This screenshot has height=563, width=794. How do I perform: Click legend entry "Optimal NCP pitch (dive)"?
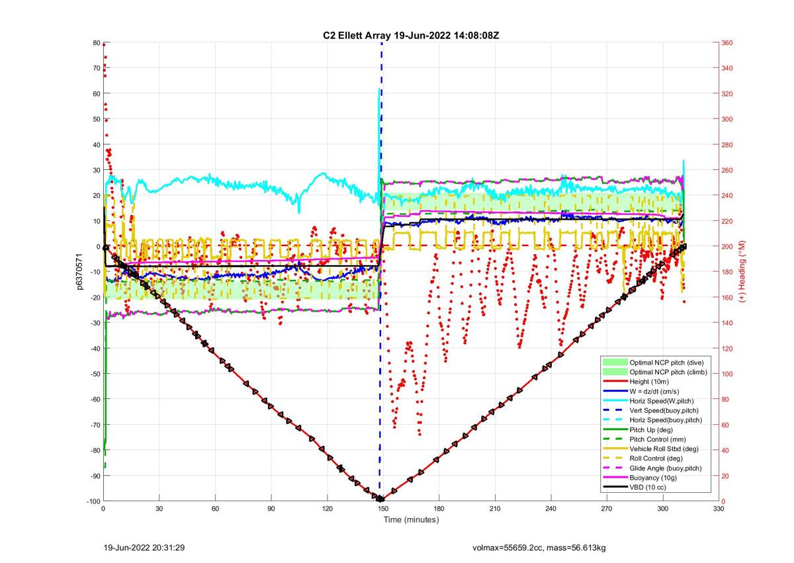pos(667,363)
